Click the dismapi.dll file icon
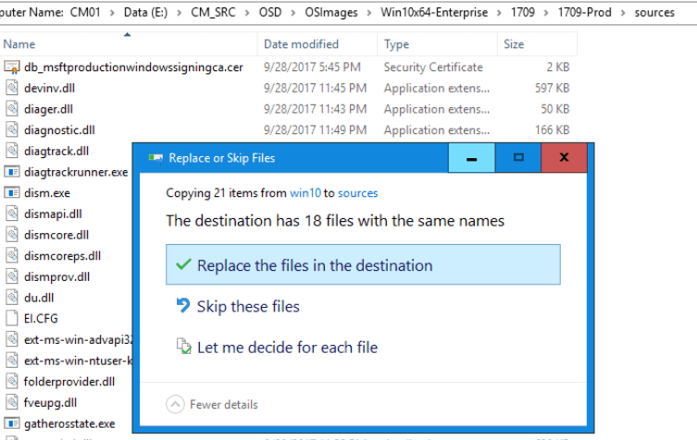Image resolution: width=697 pixels, height=440 pixels. pyautogui.click(x=12, y=214)
